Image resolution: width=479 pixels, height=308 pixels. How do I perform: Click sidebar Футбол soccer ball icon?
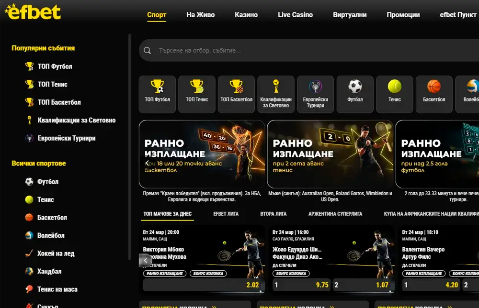click(x=29, y=181)
